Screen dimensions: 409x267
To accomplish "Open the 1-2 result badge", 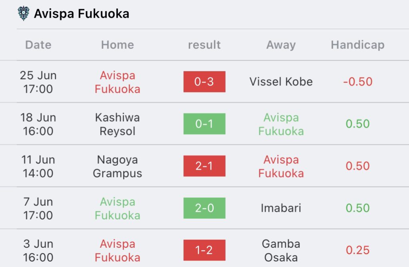I will click(x=204, y=250).
